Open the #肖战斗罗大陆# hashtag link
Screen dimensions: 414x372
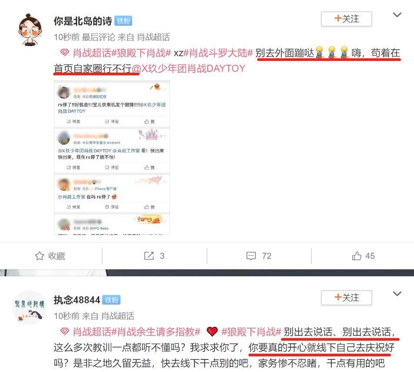point(218,53)
